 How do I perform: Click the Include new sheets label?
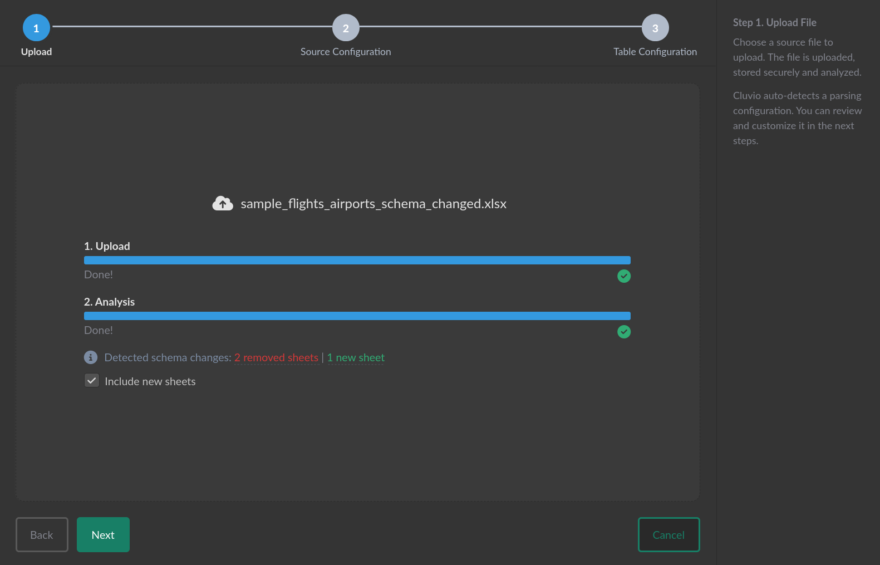tap(150, 381)
